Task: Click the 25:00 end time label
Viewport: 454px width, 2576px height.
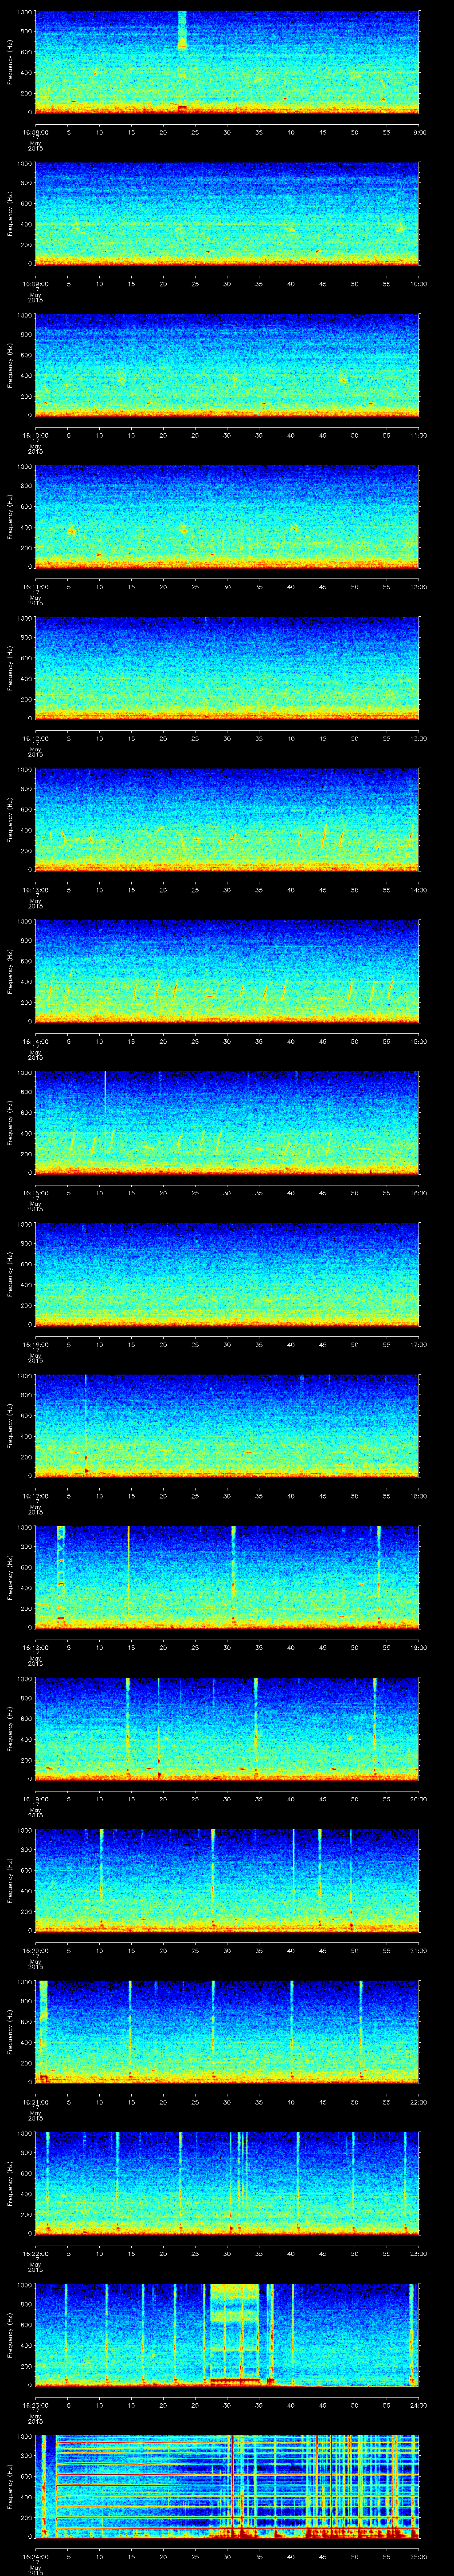Action: (x=418, y=2557)
